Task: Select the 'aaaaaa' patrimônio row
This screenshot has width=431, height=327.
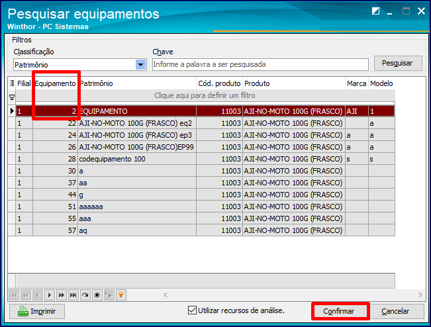Action: [205, 207]
